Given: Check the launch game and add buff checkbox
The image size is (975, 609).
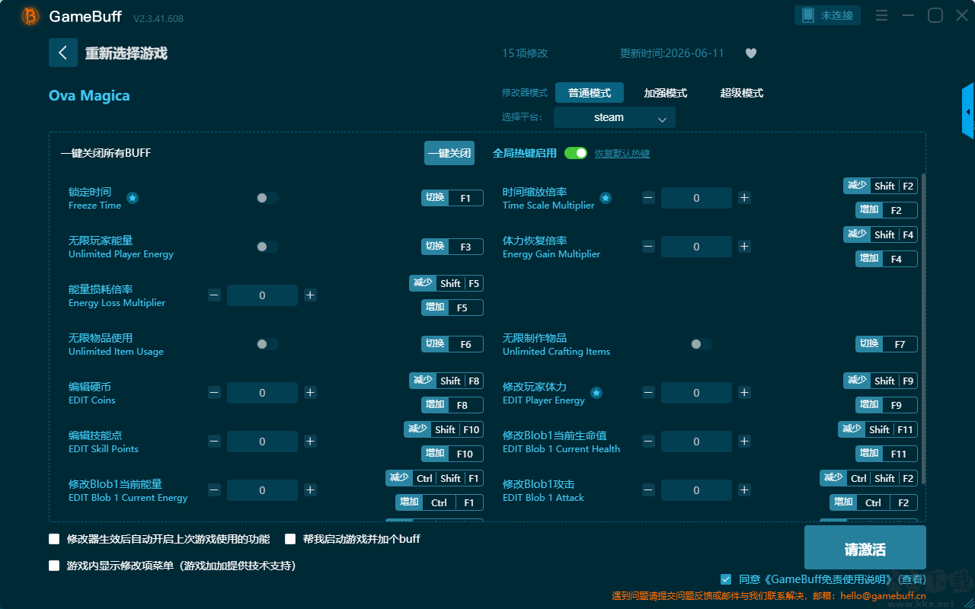Looking at the screenshot, I should tap(290, 539).
